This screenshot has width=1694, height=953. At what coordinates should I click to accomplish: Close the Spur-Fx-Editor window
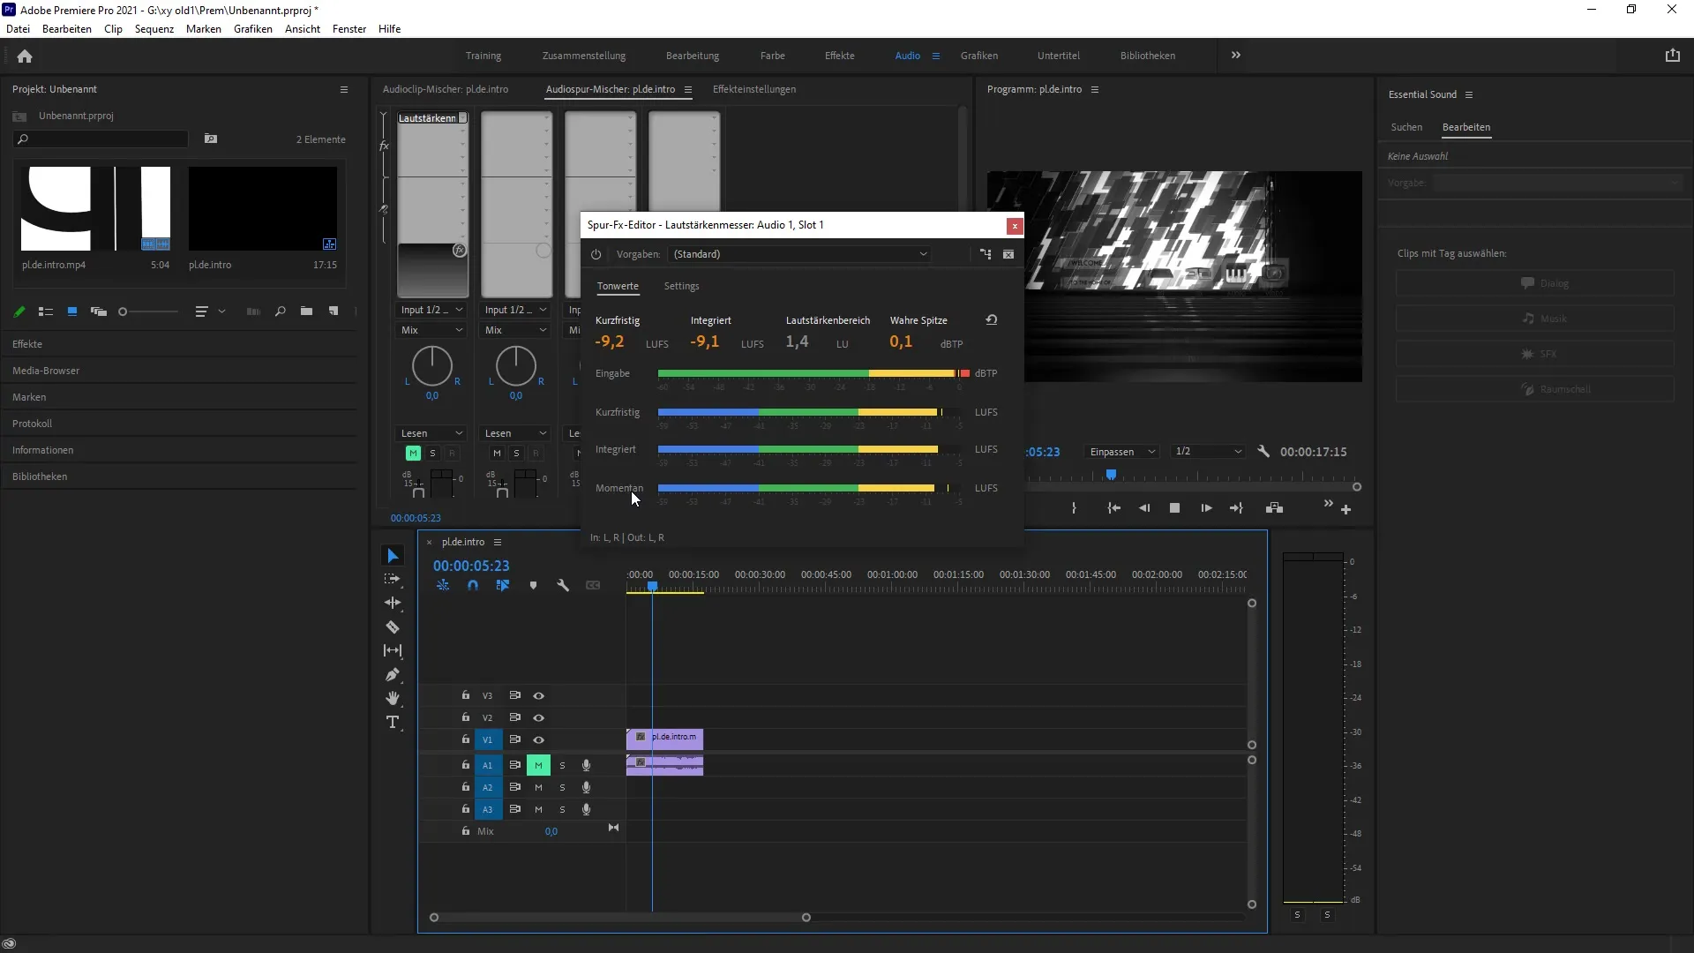[1015, 226]
